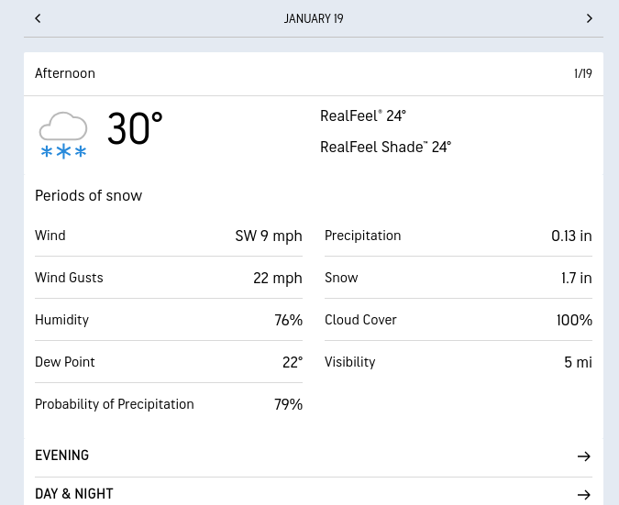The image size is (619, 505).
Task: Click the Cloud Cover 100% row
Action: point(458,320)
